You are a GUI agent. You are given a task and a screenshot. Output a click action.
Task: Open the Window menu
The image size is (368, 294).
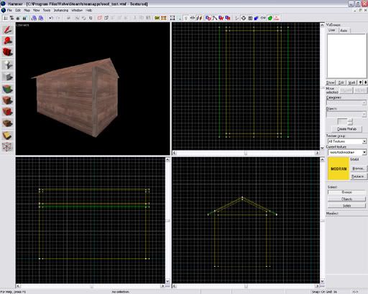77,10
